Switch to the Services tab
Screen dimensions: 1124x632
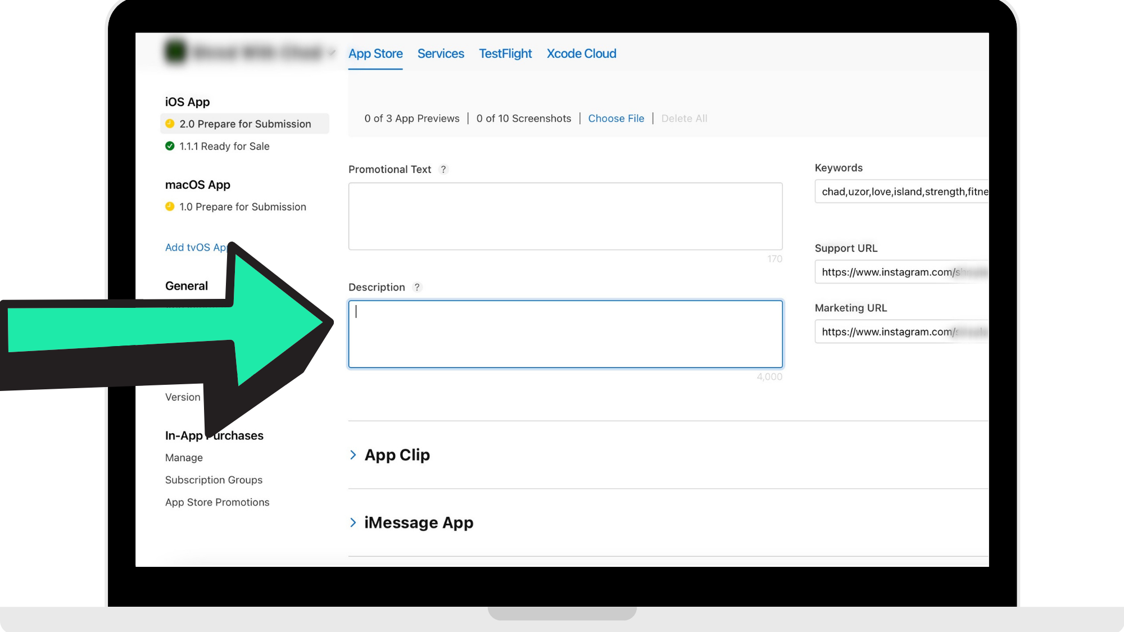(x=441, y=53)
